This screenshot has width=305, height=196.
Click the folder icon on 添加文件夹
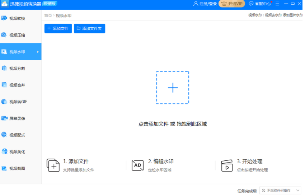coord(78,28)
